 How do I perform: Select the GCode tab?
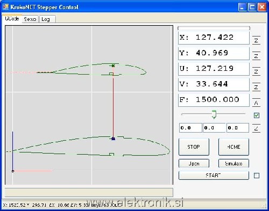(12, 18)
